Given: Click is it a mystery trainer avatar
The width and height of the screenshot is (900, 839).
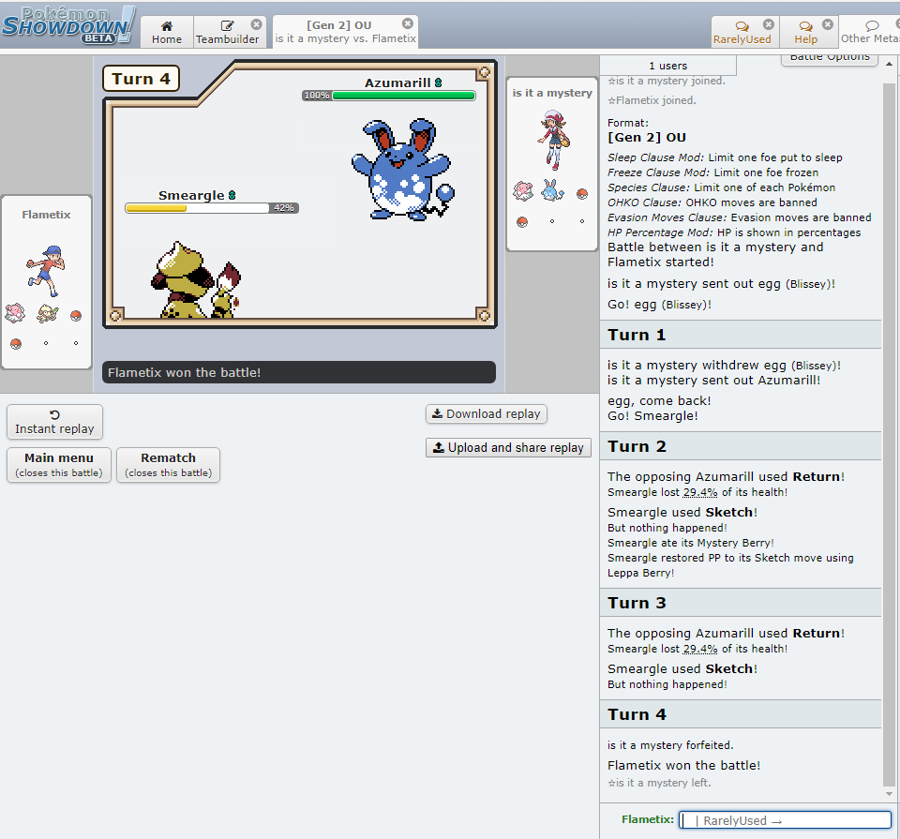Looking at the screenshot, I should 554,141.
